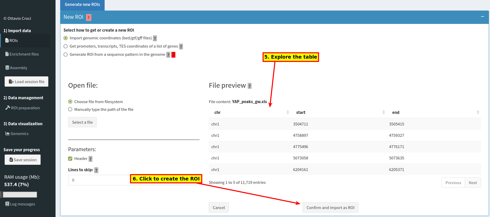Open Enrichment files in the sidebar
490x217 pixels.
[22, 54]
